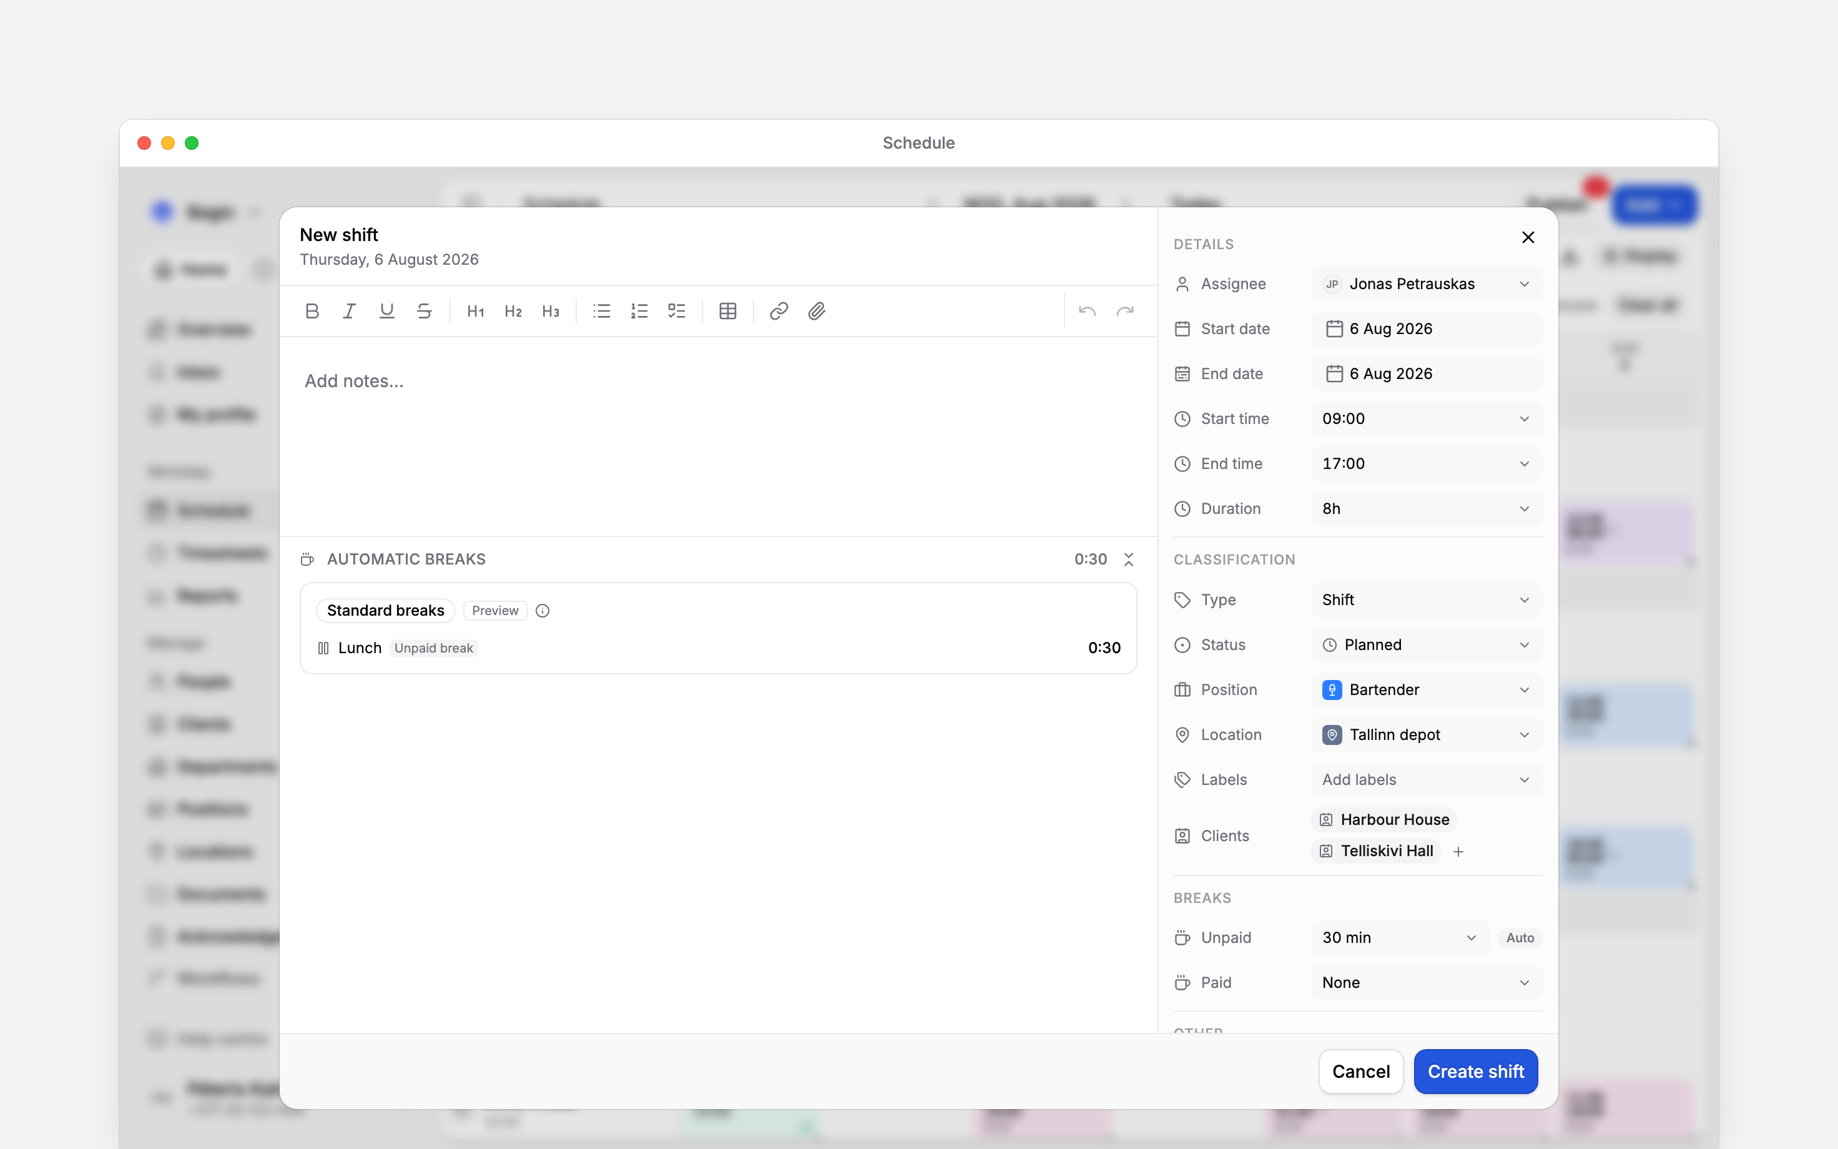The image size is (1838, 1149).
Task: Expand the Position dropdown showing Bartender
Action: pos(1427,689)
